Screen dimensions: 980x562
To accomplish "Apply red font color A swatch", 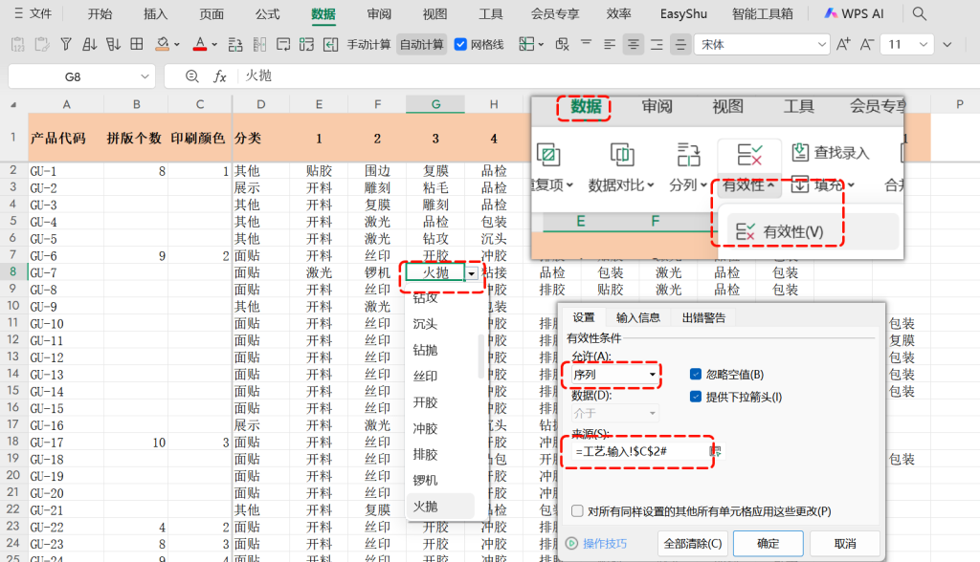I will click(199, 44).
